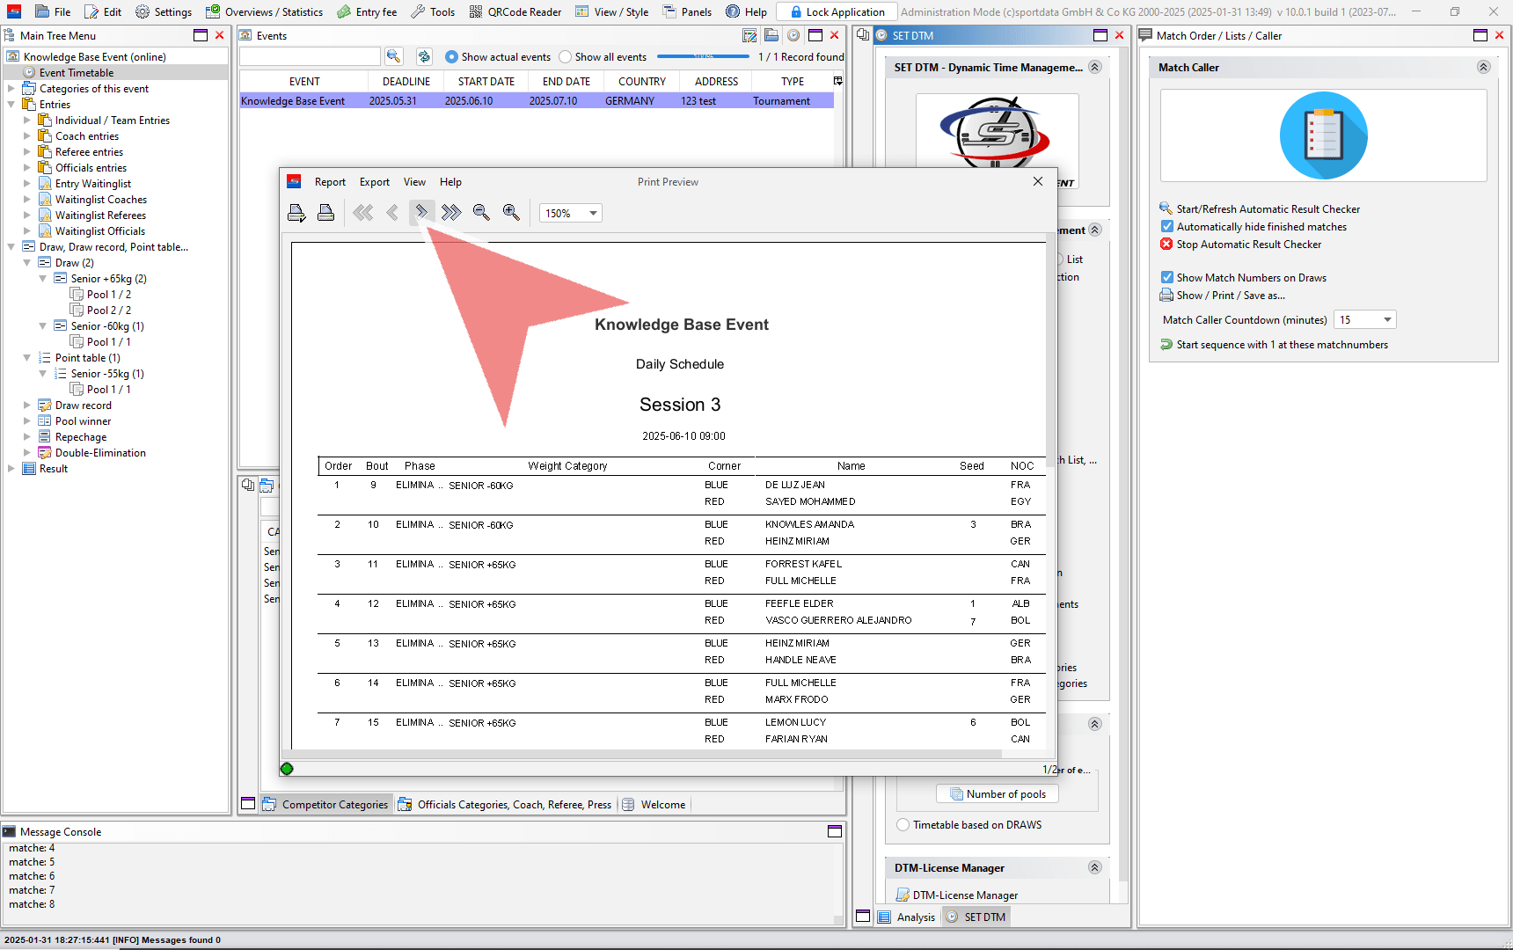This screenshot has height=950, width=1513.
Task: Open the Export menu in Print Preview
Action: pyautogui.click(x=374, y=182)
